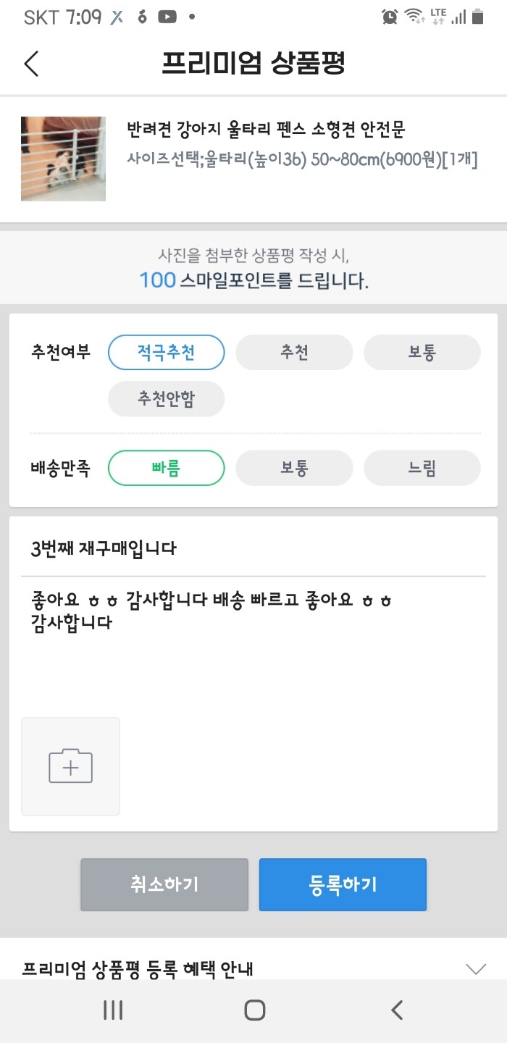Click the 등록하기 submit button
The height and width of the screenshot is (1043, 507).
(x=343, y=884)
